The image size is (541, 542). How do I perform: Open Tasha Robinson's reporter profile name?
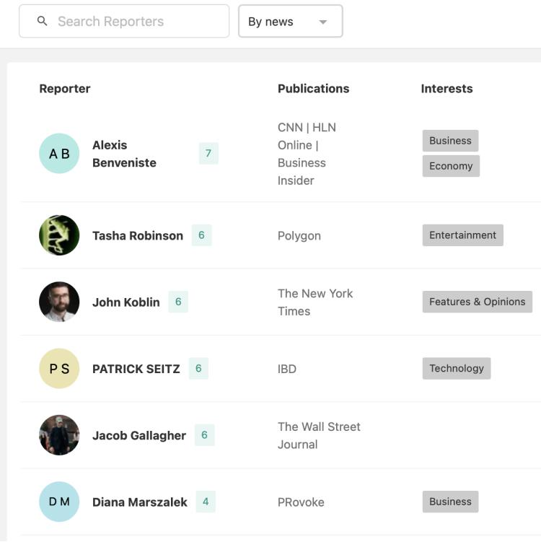(x=138, y=236)
